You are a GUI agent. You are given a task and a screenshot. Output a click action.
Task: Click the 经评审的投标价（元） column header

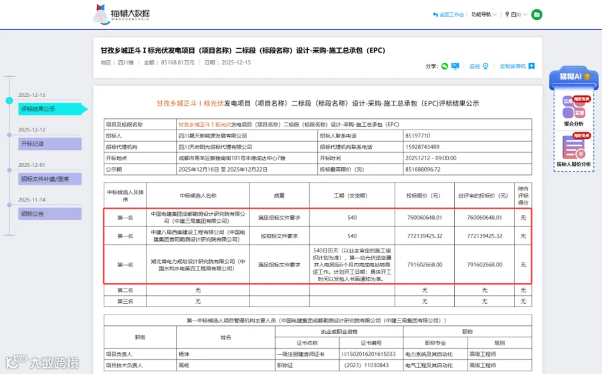click(484, 196)
